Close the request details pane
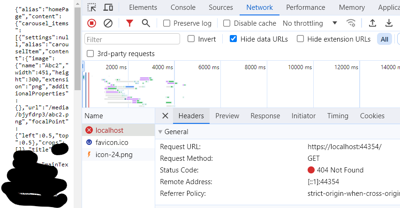Viewport: 400px width, 208px height. click(166, 116)
